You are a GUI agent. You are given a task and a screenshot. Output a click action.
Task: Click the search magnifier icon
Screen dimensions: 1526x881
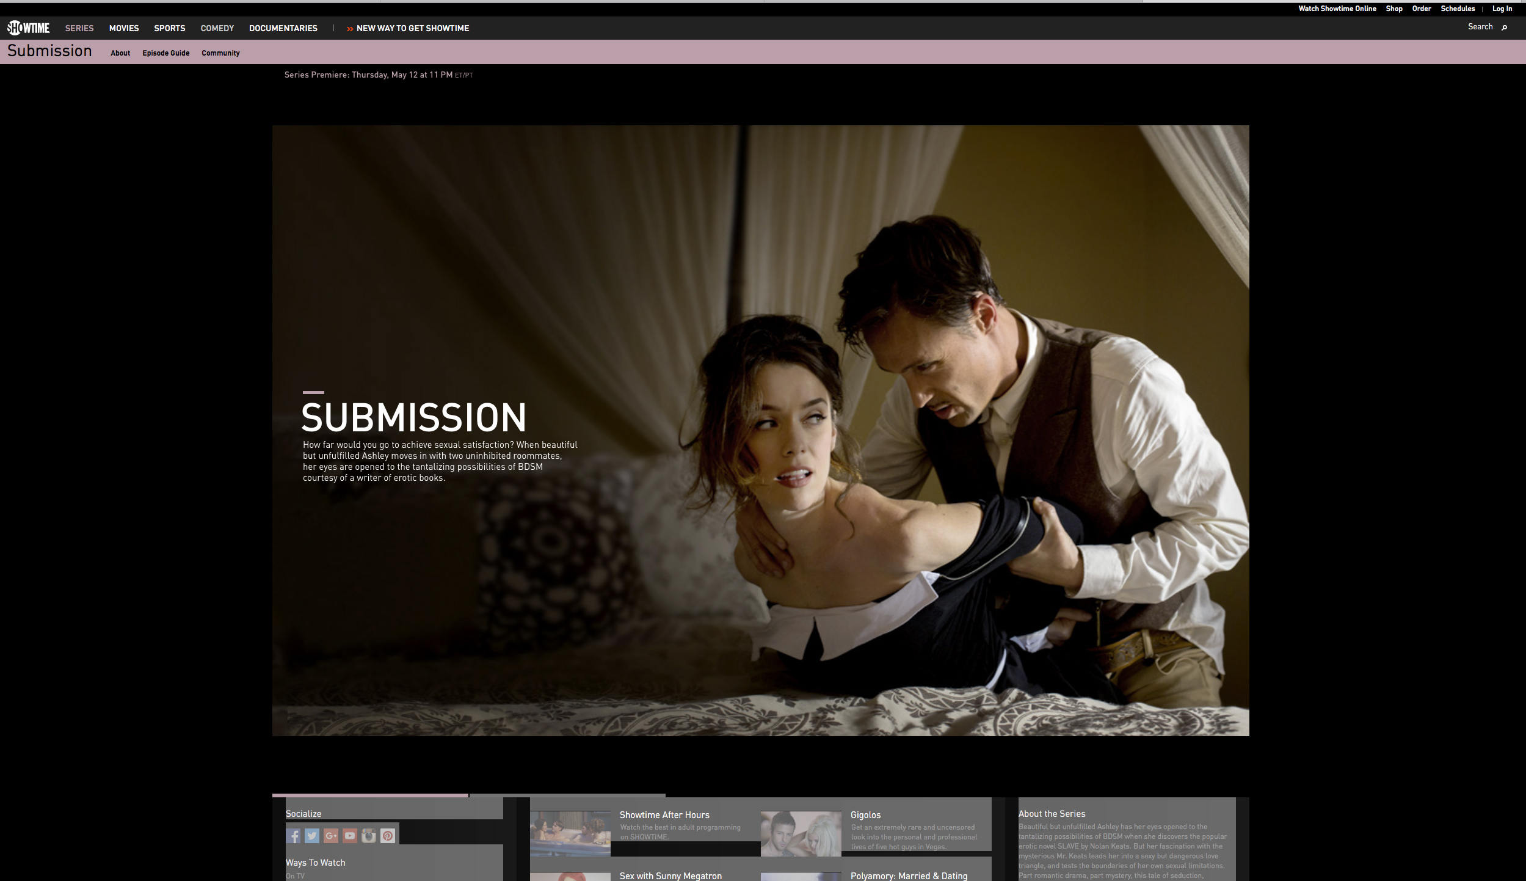[x=1504, y=27]
